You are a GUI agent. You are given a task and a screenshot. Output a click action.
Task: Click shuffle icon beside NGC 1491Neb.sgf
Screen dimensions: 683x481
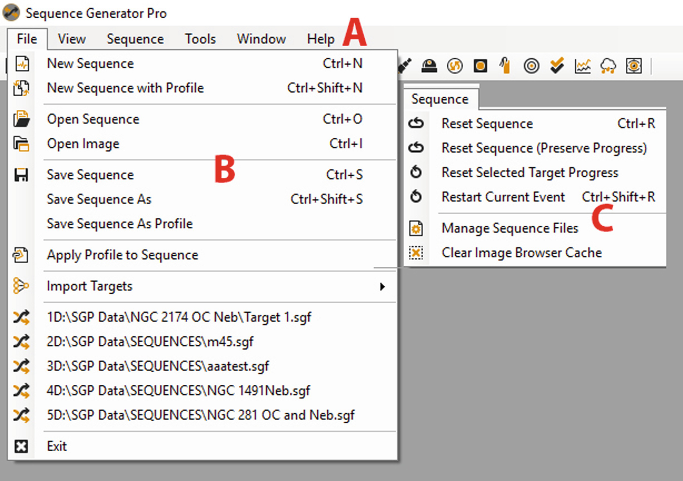pyautogui.click(x=21, y=390)
